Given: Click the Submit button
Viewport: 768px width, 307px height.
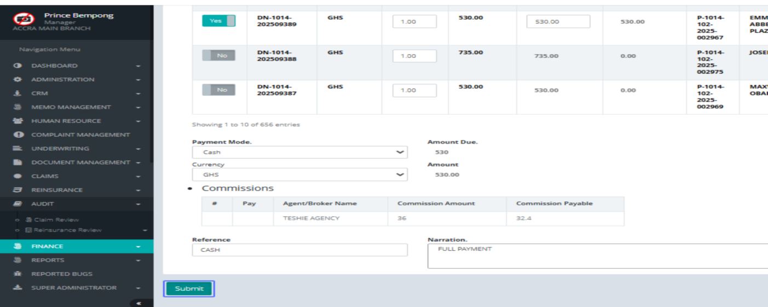Looking at the screenshot, I should [x=189, y=288].
